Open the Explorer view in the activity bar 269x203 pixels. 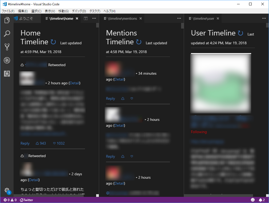click(7, 20)
